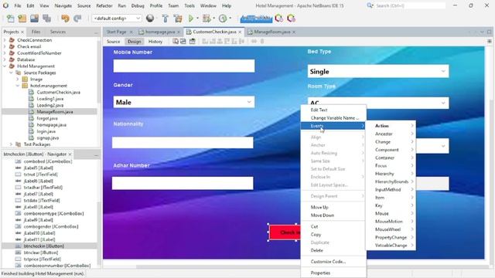Expand the CheckConnection project node

[5, 40]
